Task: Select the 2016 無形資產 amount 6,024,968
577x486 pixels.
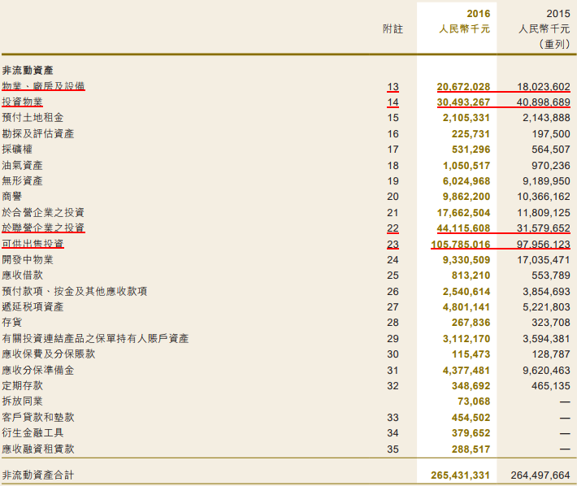Action: [x=463, y=181]
